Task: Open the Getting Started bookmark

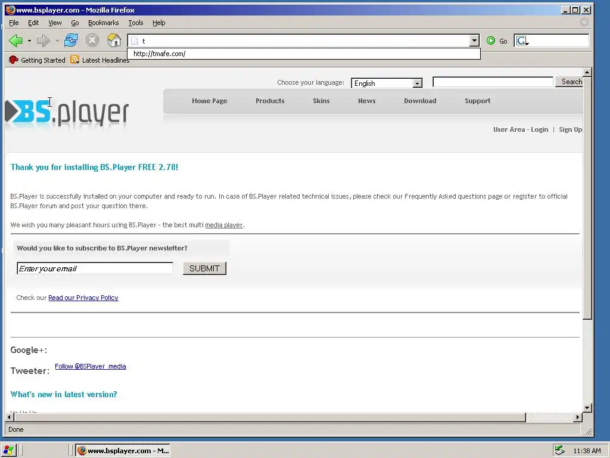Action: point(37,60)
